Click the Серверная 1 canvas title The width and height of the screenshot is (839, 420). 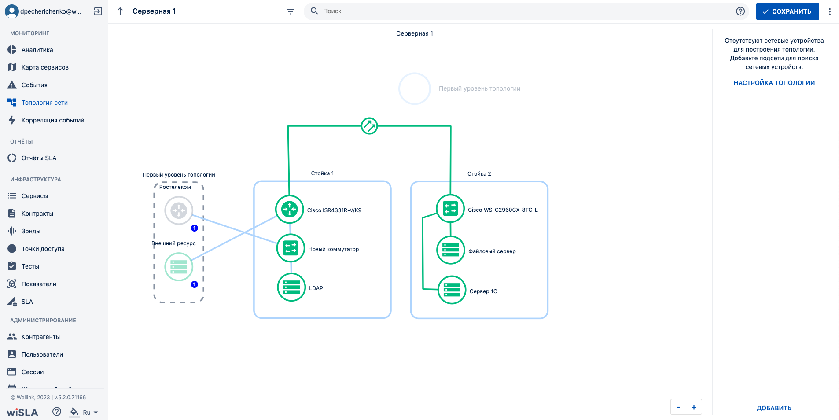(x=415, y=33)
